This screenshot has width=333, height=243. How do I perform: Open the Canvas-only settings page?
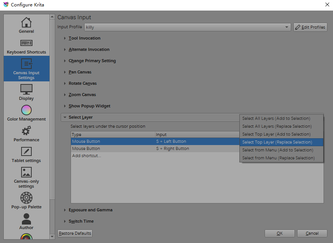(x=26, y=177)
